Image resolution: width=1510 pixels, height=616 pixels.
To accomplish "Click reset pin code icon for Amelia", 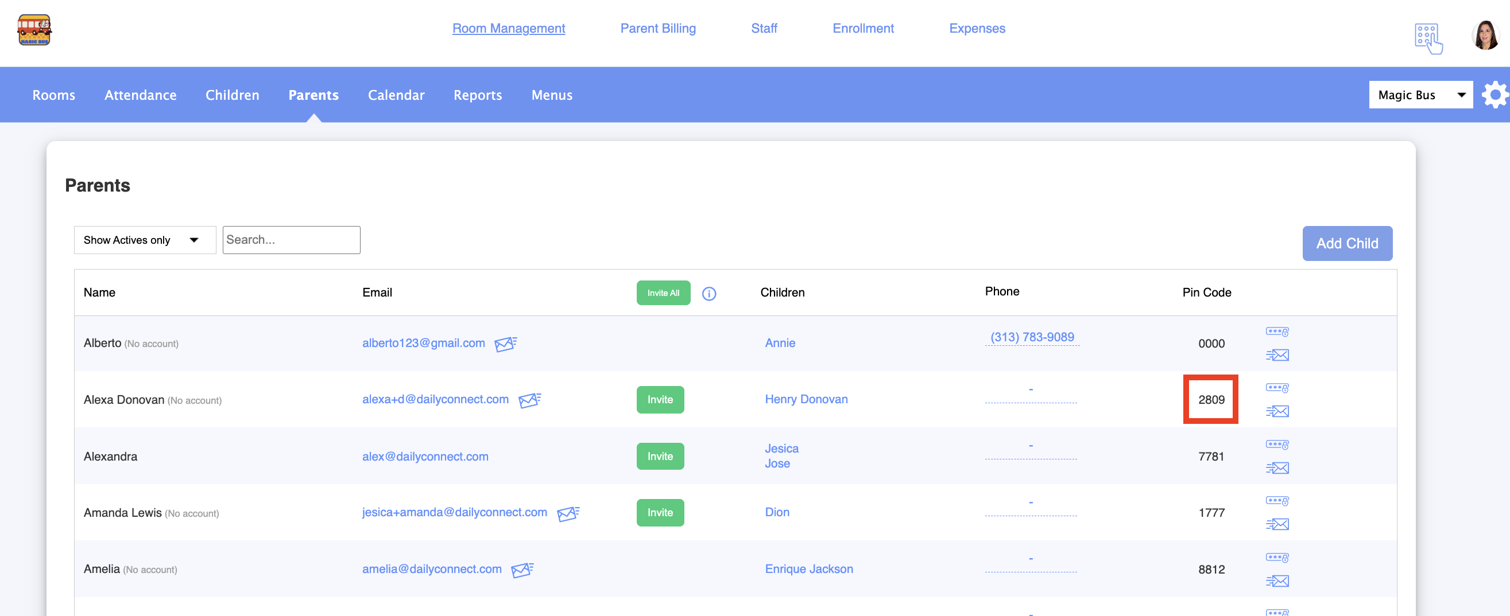I will click(1277, 558).
